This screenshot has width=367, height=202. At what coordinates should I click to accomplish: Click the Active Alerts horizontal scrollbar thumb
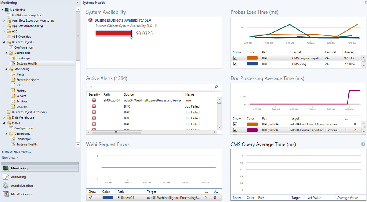[116, 132]
